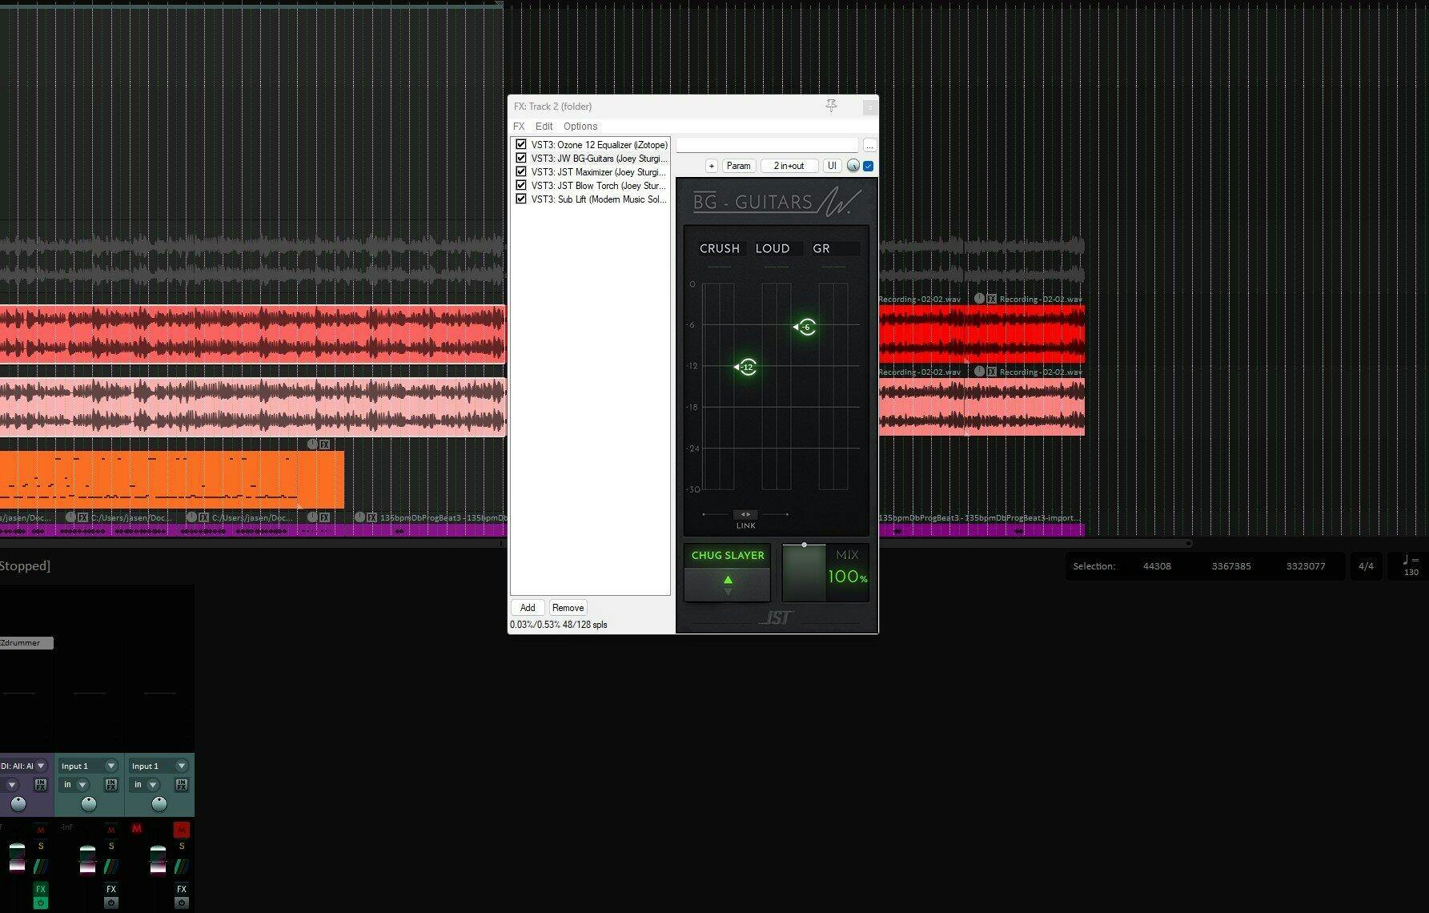This screenshot has width=1429, height=913.
Task: Expand the rightmost channel's 'in' dropdown
Action: [x=153, y=785]
